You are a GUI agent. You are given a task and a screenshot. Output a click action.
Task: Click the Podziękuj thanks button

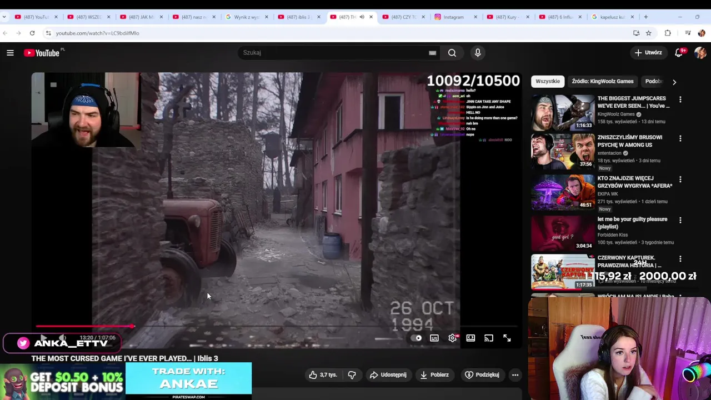click(x=482, y=375)
